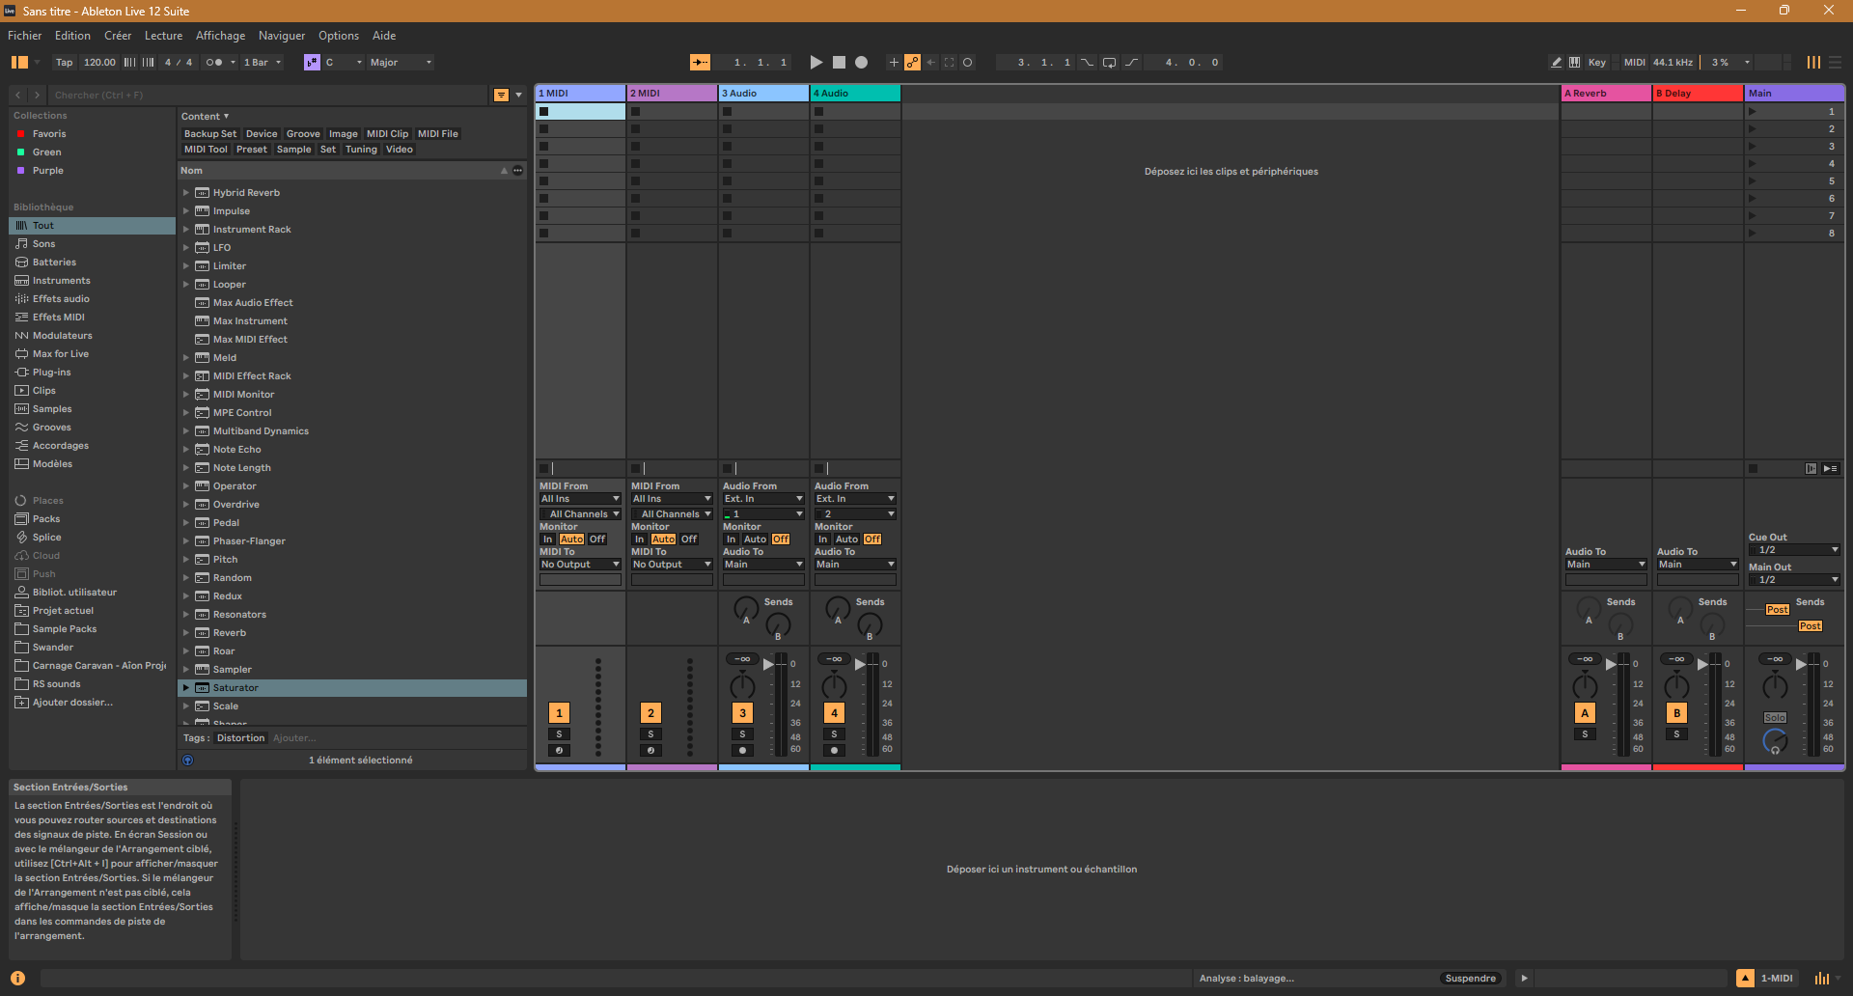Toggle the Follow playback icon
The image size is (1853, 996).
coord(701,63)
